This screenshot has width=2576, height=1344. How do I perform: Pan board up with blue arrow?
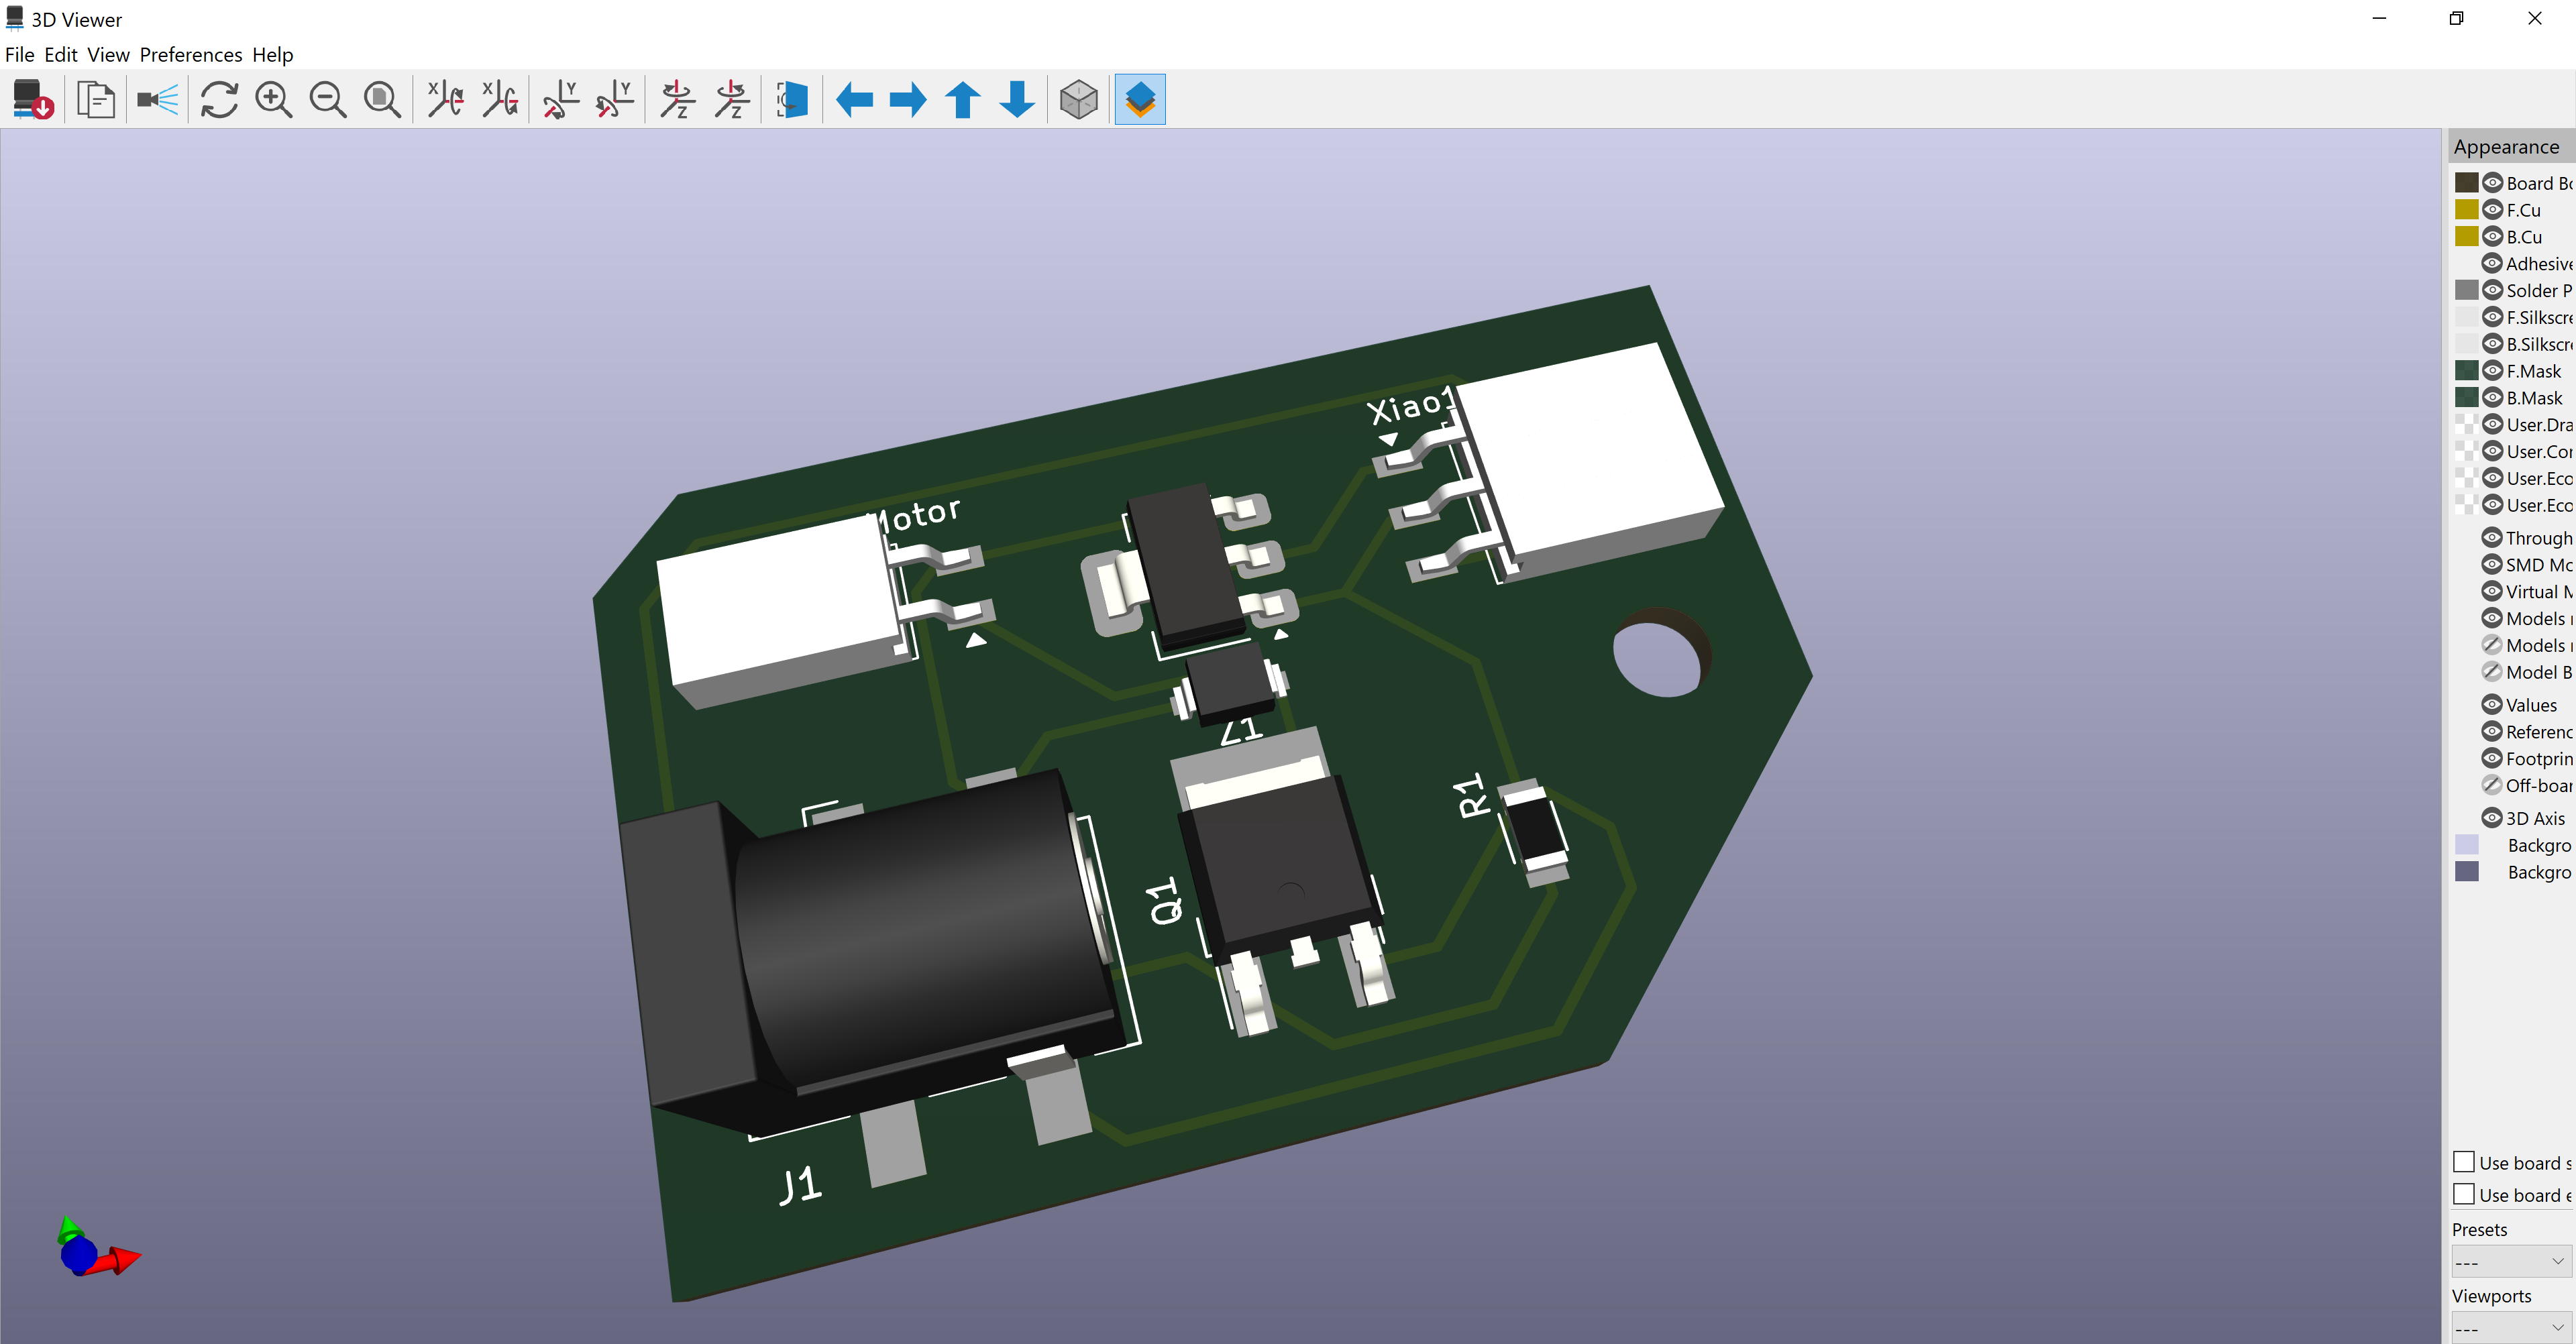(x=963, y=99)
